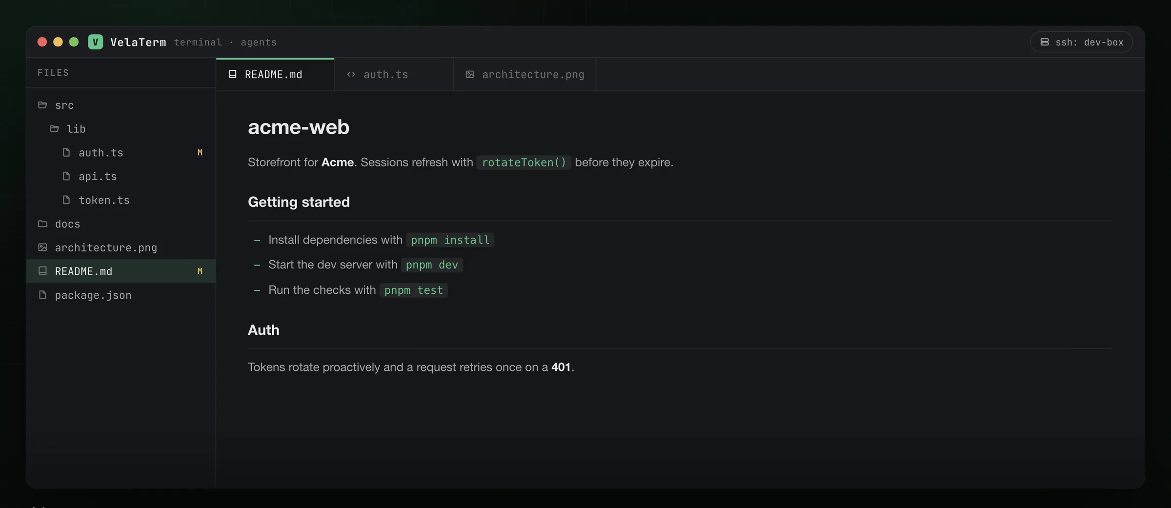
Task: Click the yellow minimize window button
Action: click(58, 42)
